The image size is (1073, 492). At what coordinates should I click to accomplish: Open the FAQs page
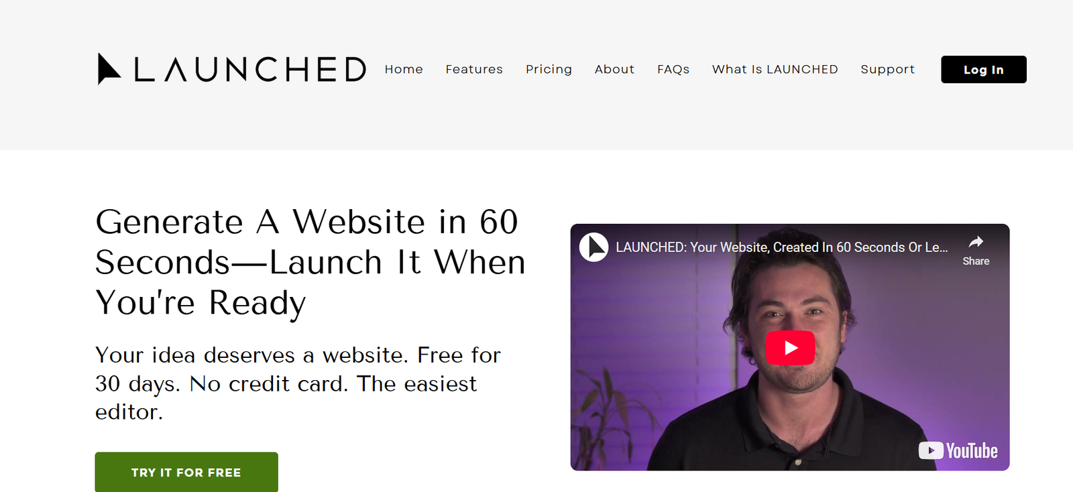tap(673, 69)
